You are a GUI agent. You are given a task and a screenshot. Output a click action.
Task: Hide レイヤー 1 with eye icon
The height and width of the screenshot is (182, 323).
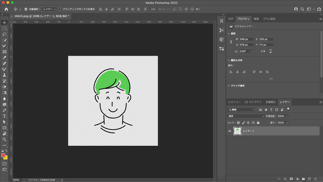click(x=230, y=131)
